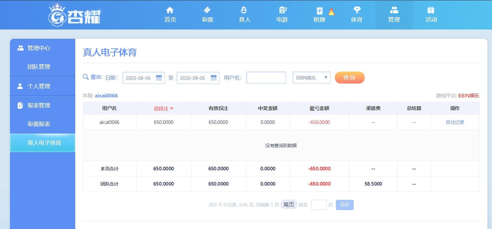492x229 pixels.
Task: Open the sports trophy icon labeled 体育
Action: (357, 10)
